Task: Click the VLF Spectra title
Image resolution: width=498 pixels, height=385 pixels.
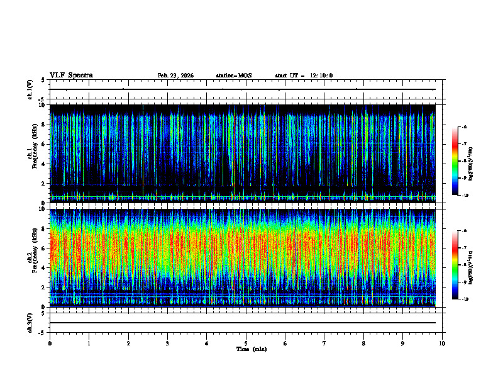Action: click(x=71, y=75)
